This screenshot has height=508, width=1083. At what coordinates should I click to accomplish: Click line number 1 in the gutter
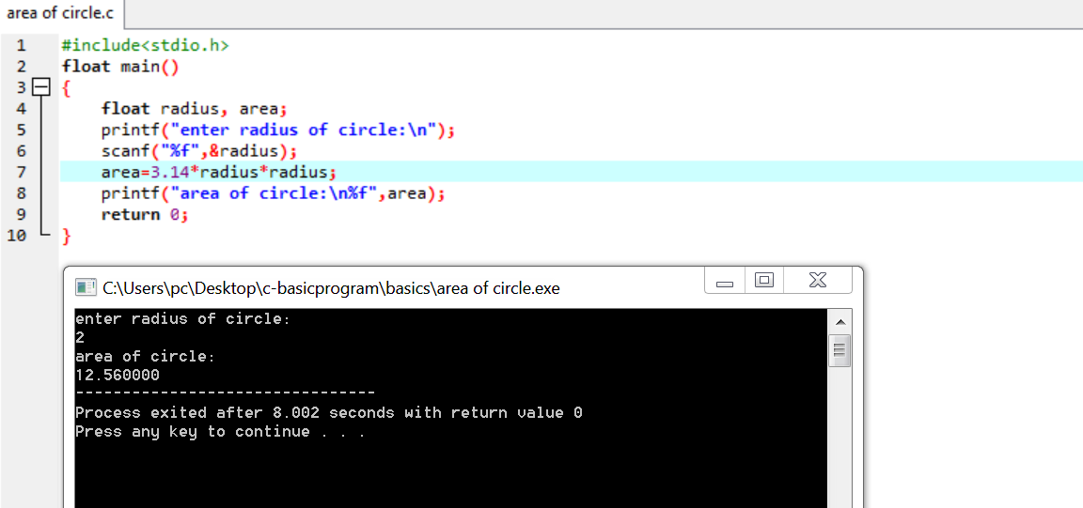(21, 46)
